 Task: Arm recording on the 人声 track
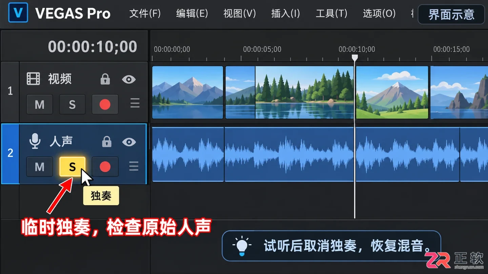pos(105,166)
